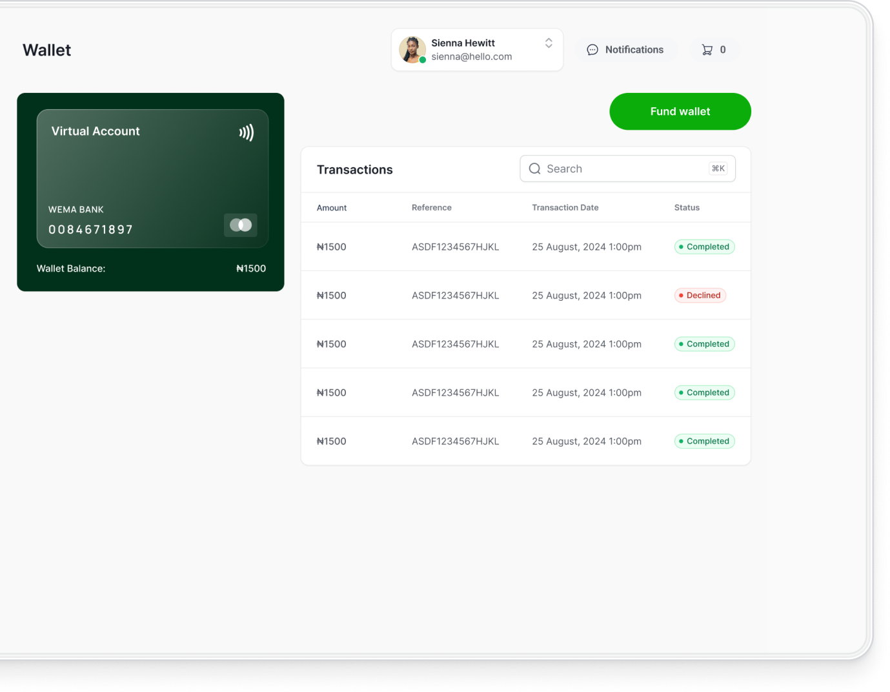Select the Declined status badge
Viewport: 890px width, 692px height.
coord(700,296)
